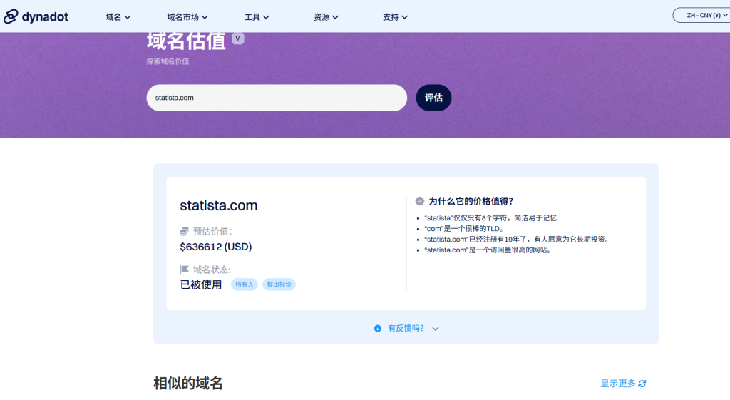Click the flag icon beside 域名状态

point(185,270)
